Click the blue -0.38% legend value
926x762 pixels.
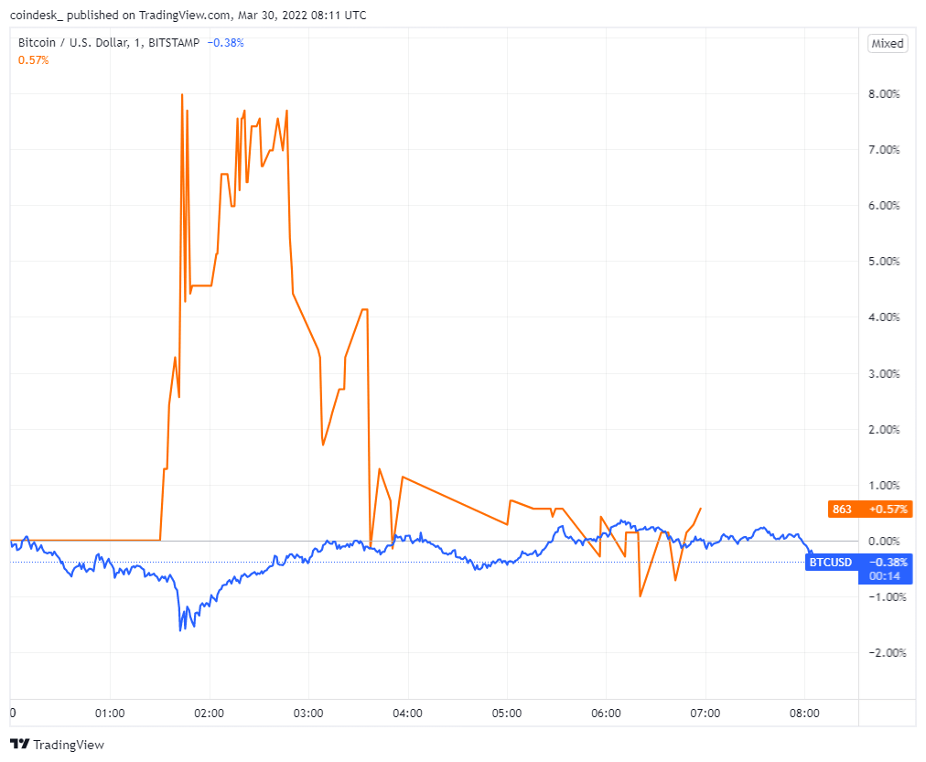[x=226, y=42]
